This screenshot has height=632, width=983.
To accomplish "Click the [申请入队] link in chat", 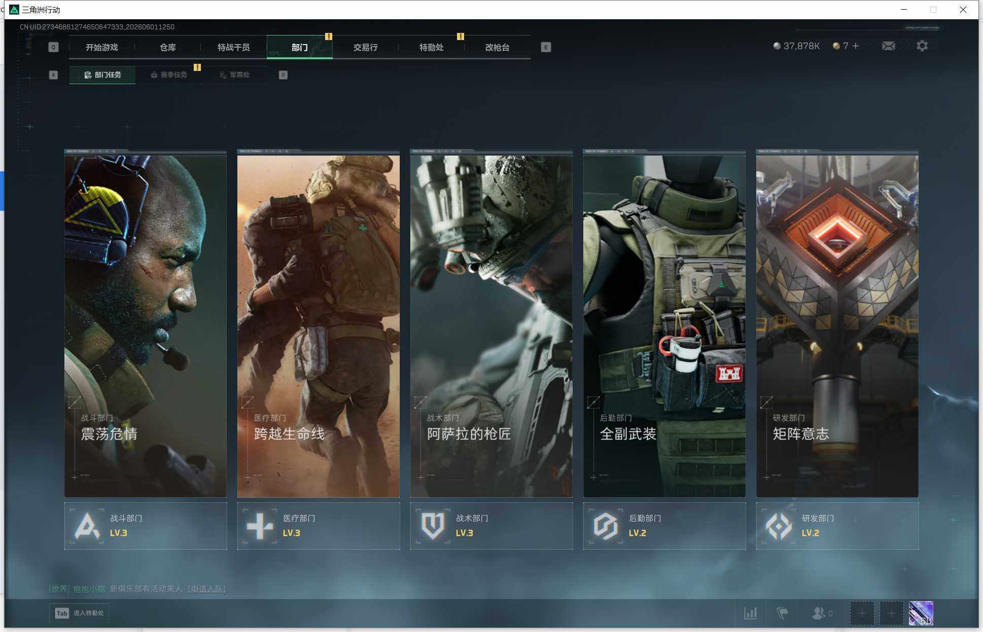I will 206,589.
